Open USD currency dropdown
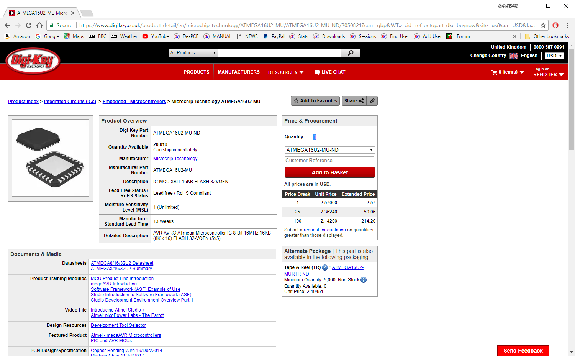 click(554, 56)
